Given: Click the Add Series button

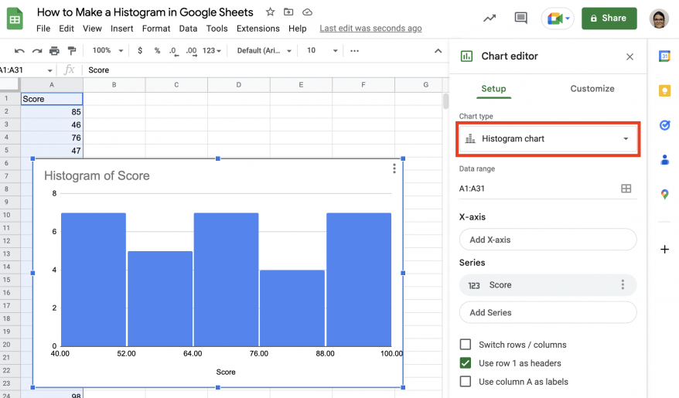Looking at the screenshot, I should click(548, 312).
